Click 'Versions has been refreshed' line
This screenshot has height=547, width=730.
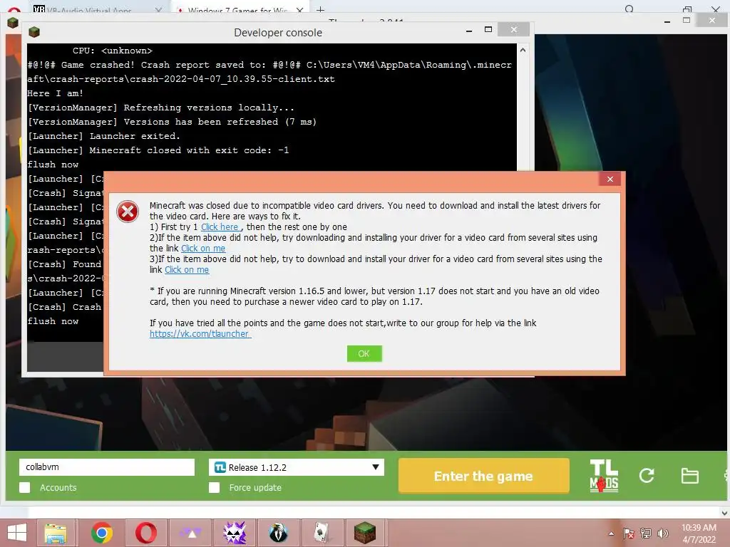click(x=173, y=121)
